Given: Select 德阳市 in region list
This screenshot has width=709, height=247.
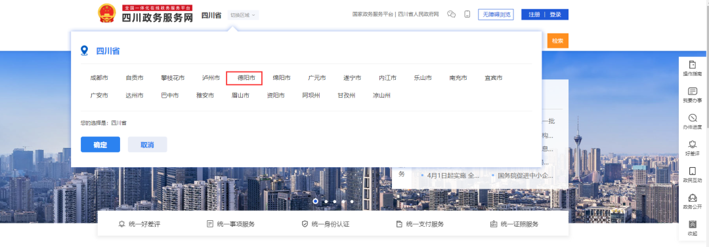Looking at the screenshot, I should 246,78.
